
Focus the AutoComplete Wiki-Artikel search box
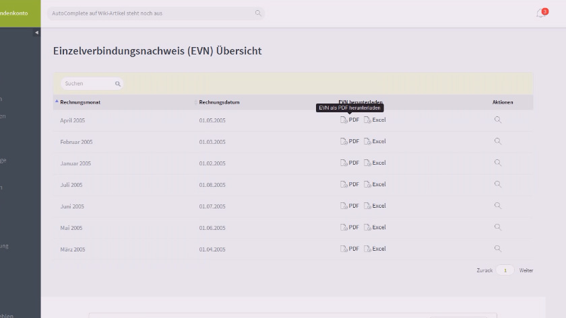[152, 13]
